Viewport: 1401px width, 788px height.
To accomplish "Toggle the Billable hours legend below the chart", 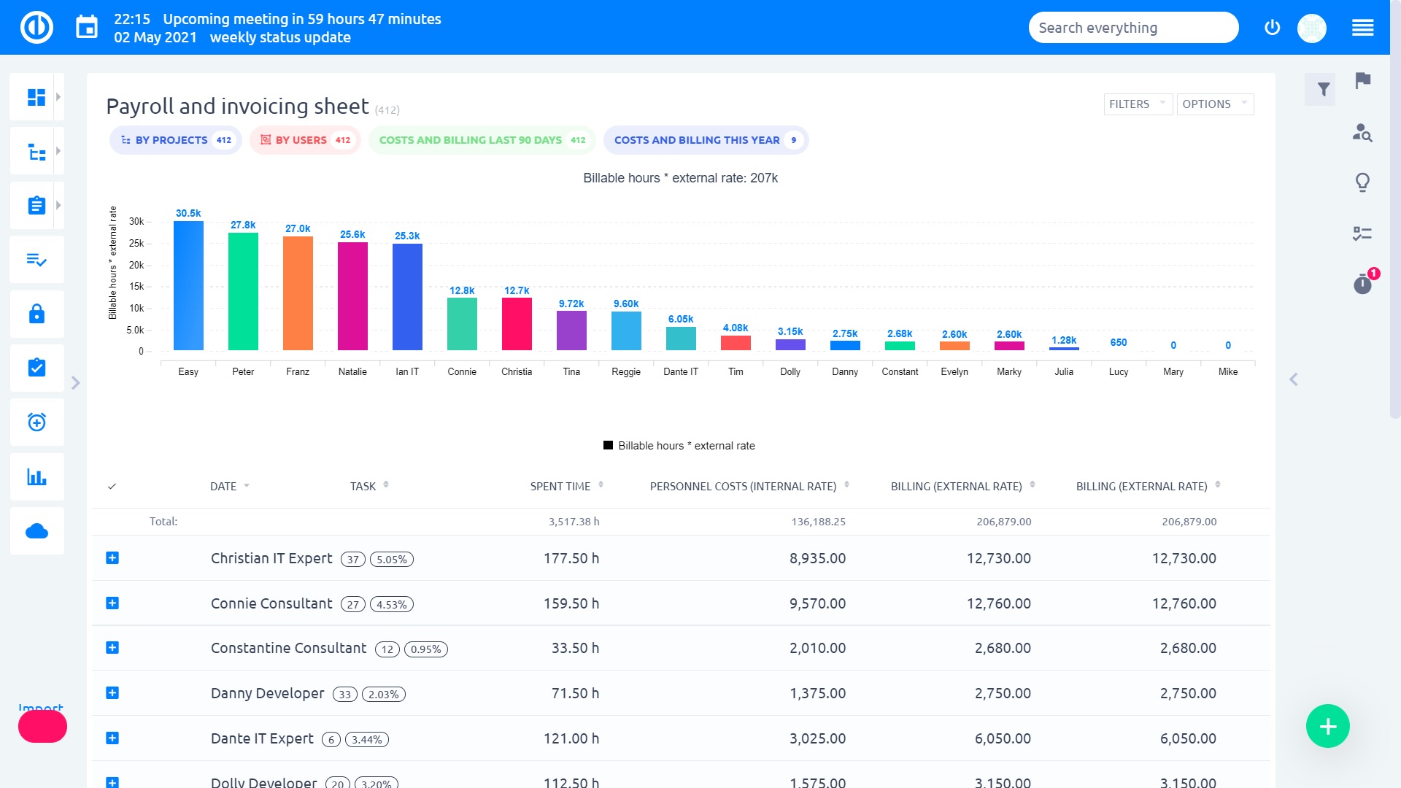I will [x=679, y=445].
